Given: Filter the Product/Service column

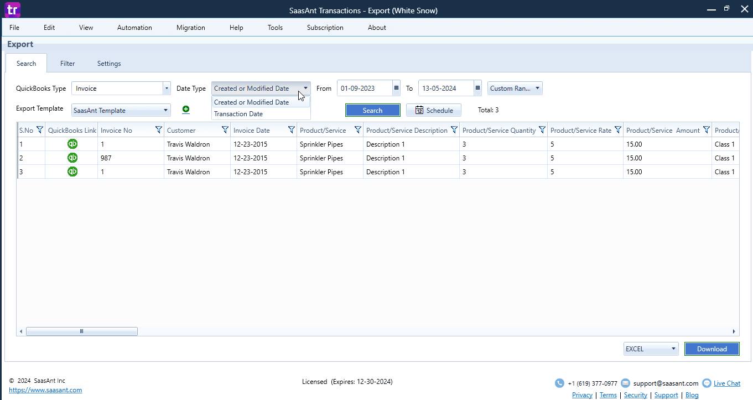Looking at the screenshot, I should point(358,130).
